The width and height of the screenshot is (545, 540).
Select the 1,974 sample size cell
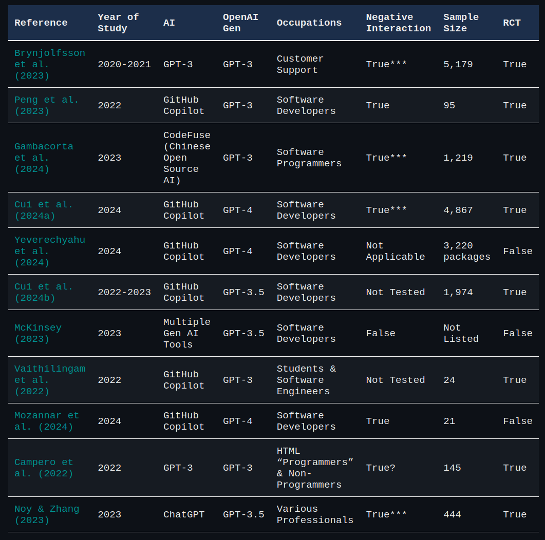[x=458, y=292]
